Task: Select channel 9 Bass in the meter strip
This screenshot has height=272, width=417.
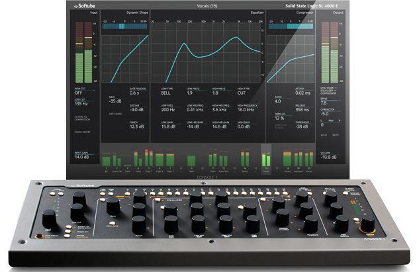Action: 191,163
